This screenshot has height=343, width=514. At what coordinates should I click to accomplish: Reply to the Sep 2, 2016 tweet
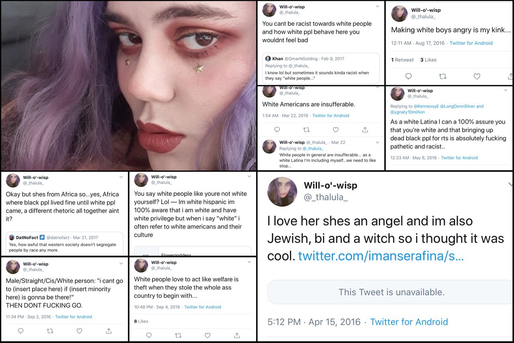pos(20,331)
